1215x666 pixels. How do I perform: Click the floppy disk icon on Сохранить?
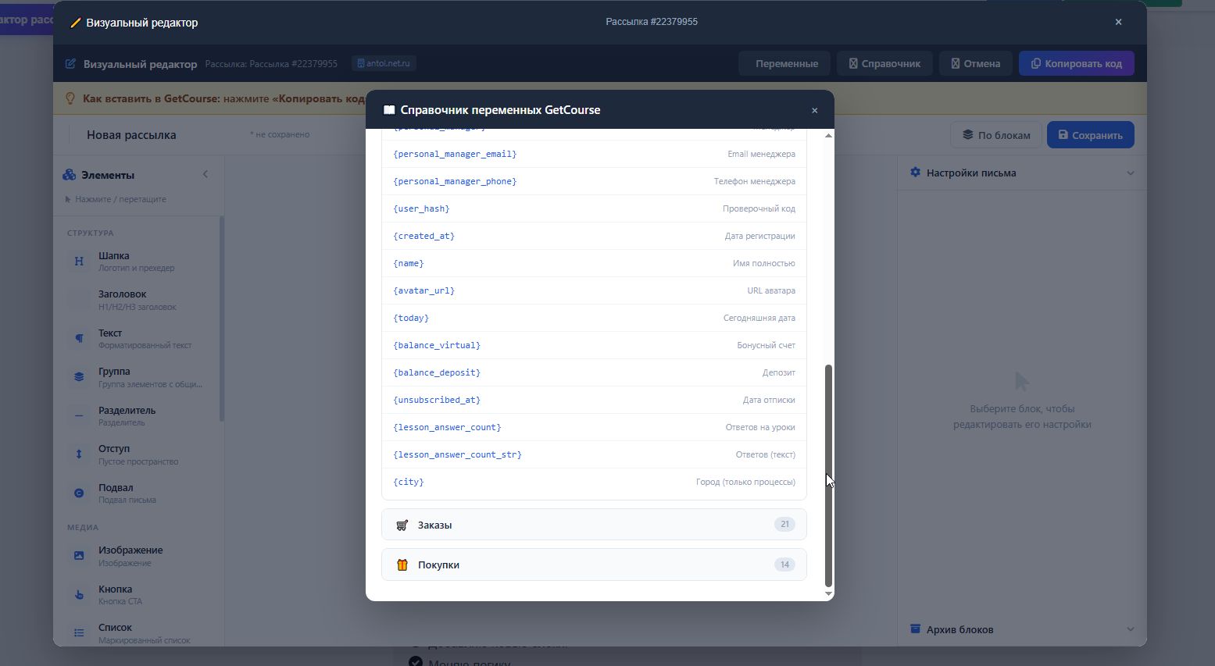1063,135
